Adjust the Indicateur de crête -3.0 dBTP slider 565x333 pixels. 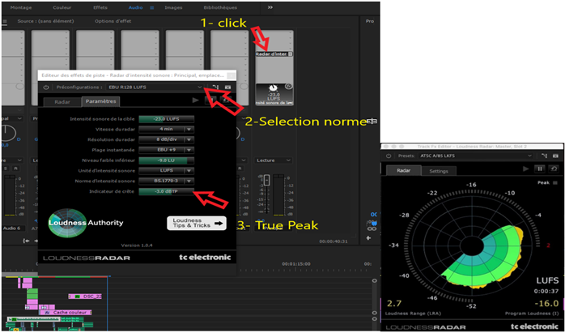coord(167,191)
